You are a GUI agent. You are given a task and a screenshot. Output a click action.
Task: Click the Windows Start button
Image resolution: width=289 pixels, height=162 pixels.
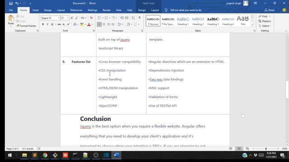10,155
